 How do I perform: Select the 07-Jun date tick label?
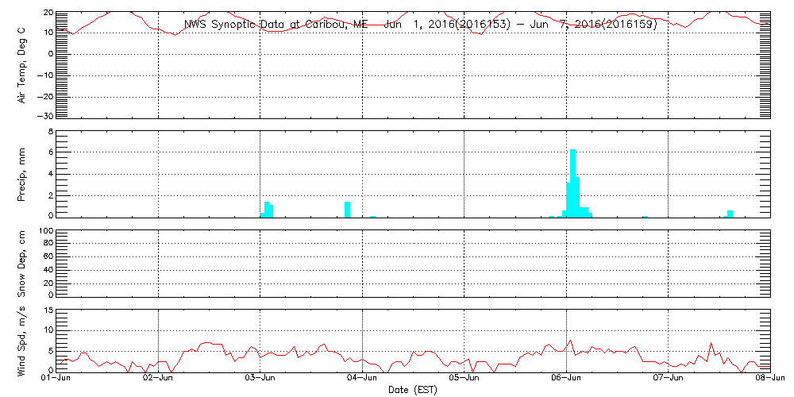(668, 379)
